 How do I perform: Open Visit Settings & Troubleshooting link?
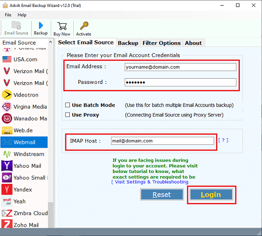click(150, 182)
